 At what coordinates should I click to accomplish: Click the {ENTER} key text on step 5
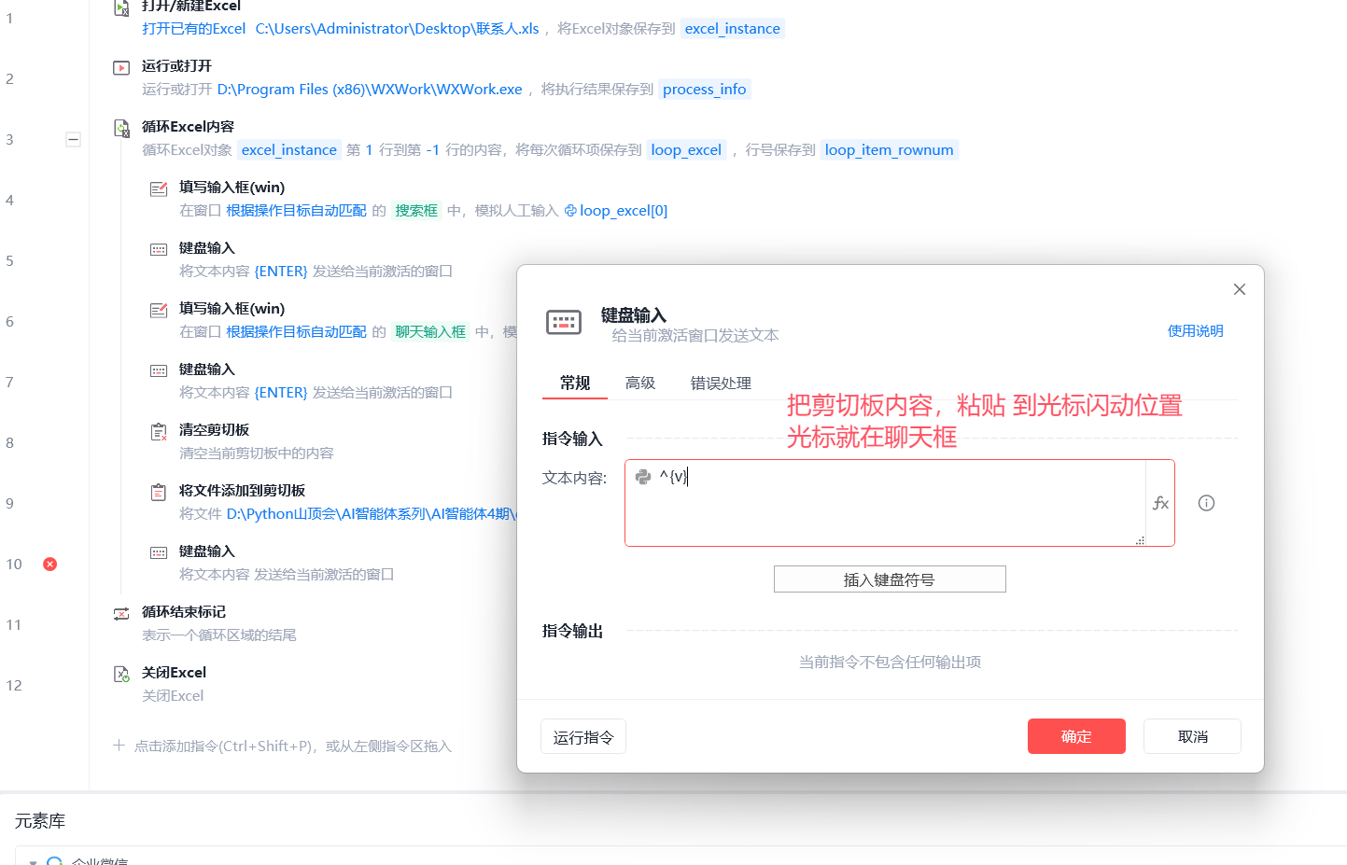point(281,271)
